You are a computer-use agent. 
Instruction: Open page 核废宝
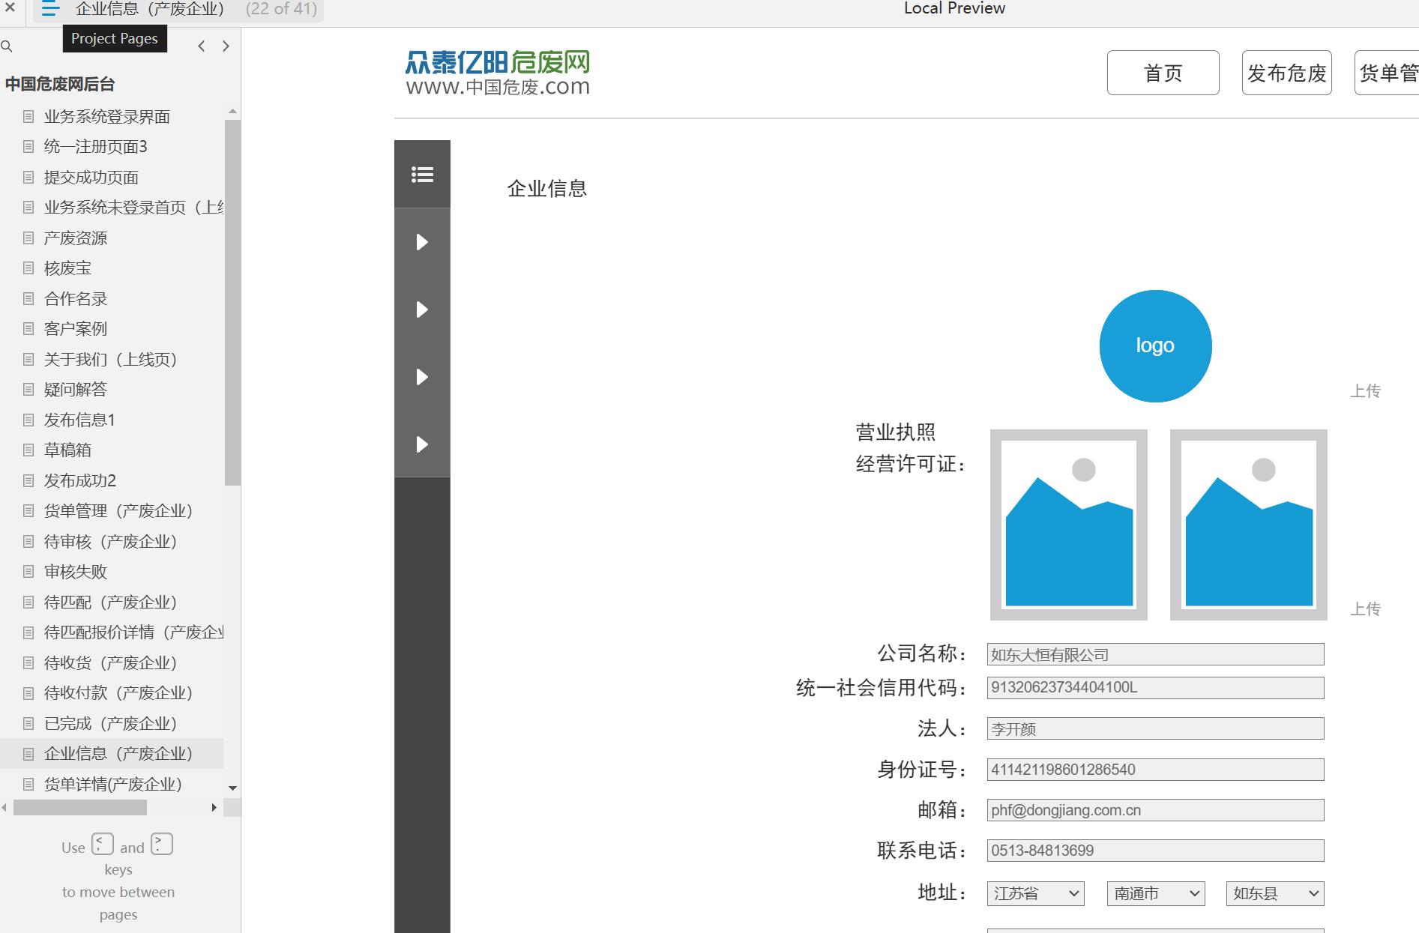(x=67, y=268)
